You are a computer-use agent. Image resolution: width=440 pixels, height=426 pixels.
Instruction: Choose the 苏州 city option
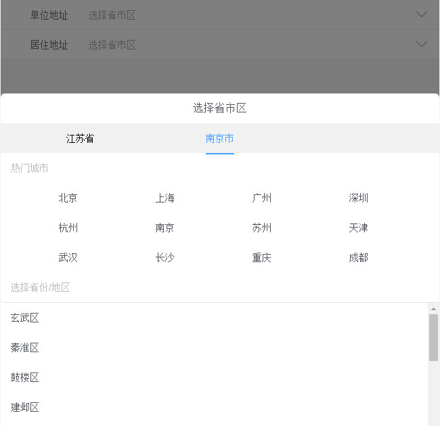coord(261,228)
